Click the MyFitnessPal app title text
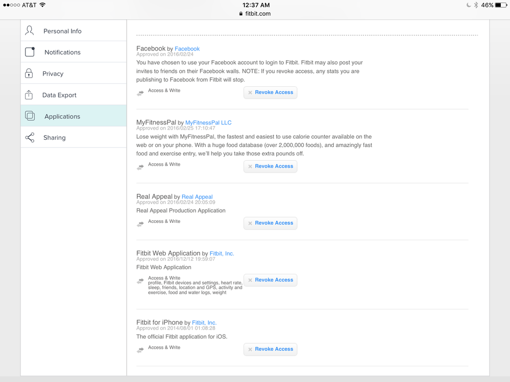The image size is (510, 382). (x=156, y=122)
